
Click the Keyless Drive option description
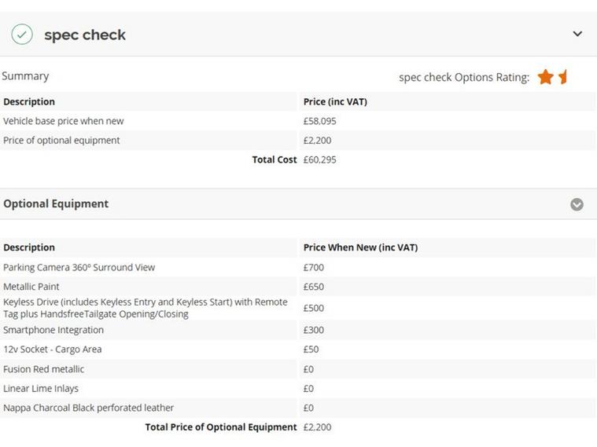coord(145,308)
